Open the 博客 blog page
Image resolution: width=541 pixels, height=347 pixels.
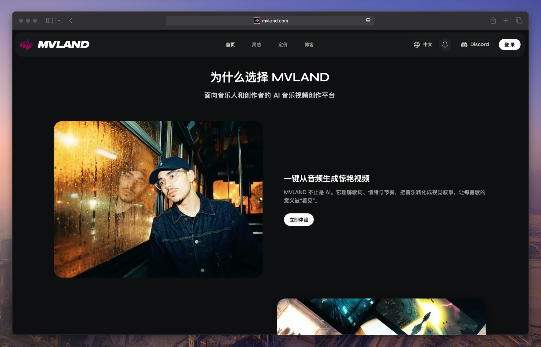[309, 45]
